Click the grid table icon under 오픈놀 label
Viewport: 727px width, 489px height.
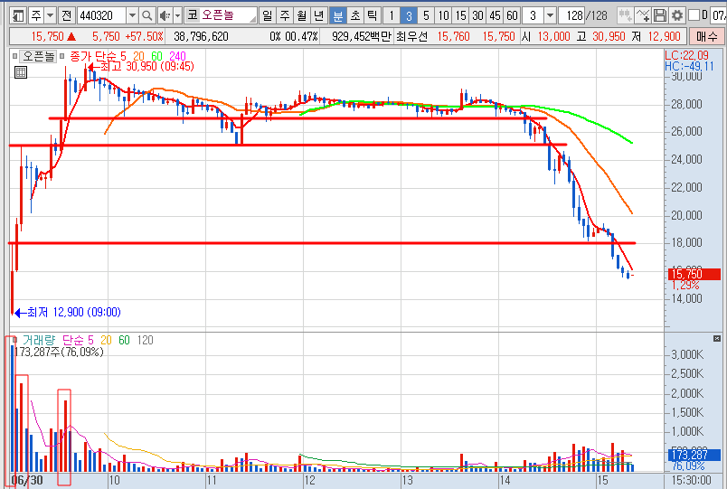[21, 72]
